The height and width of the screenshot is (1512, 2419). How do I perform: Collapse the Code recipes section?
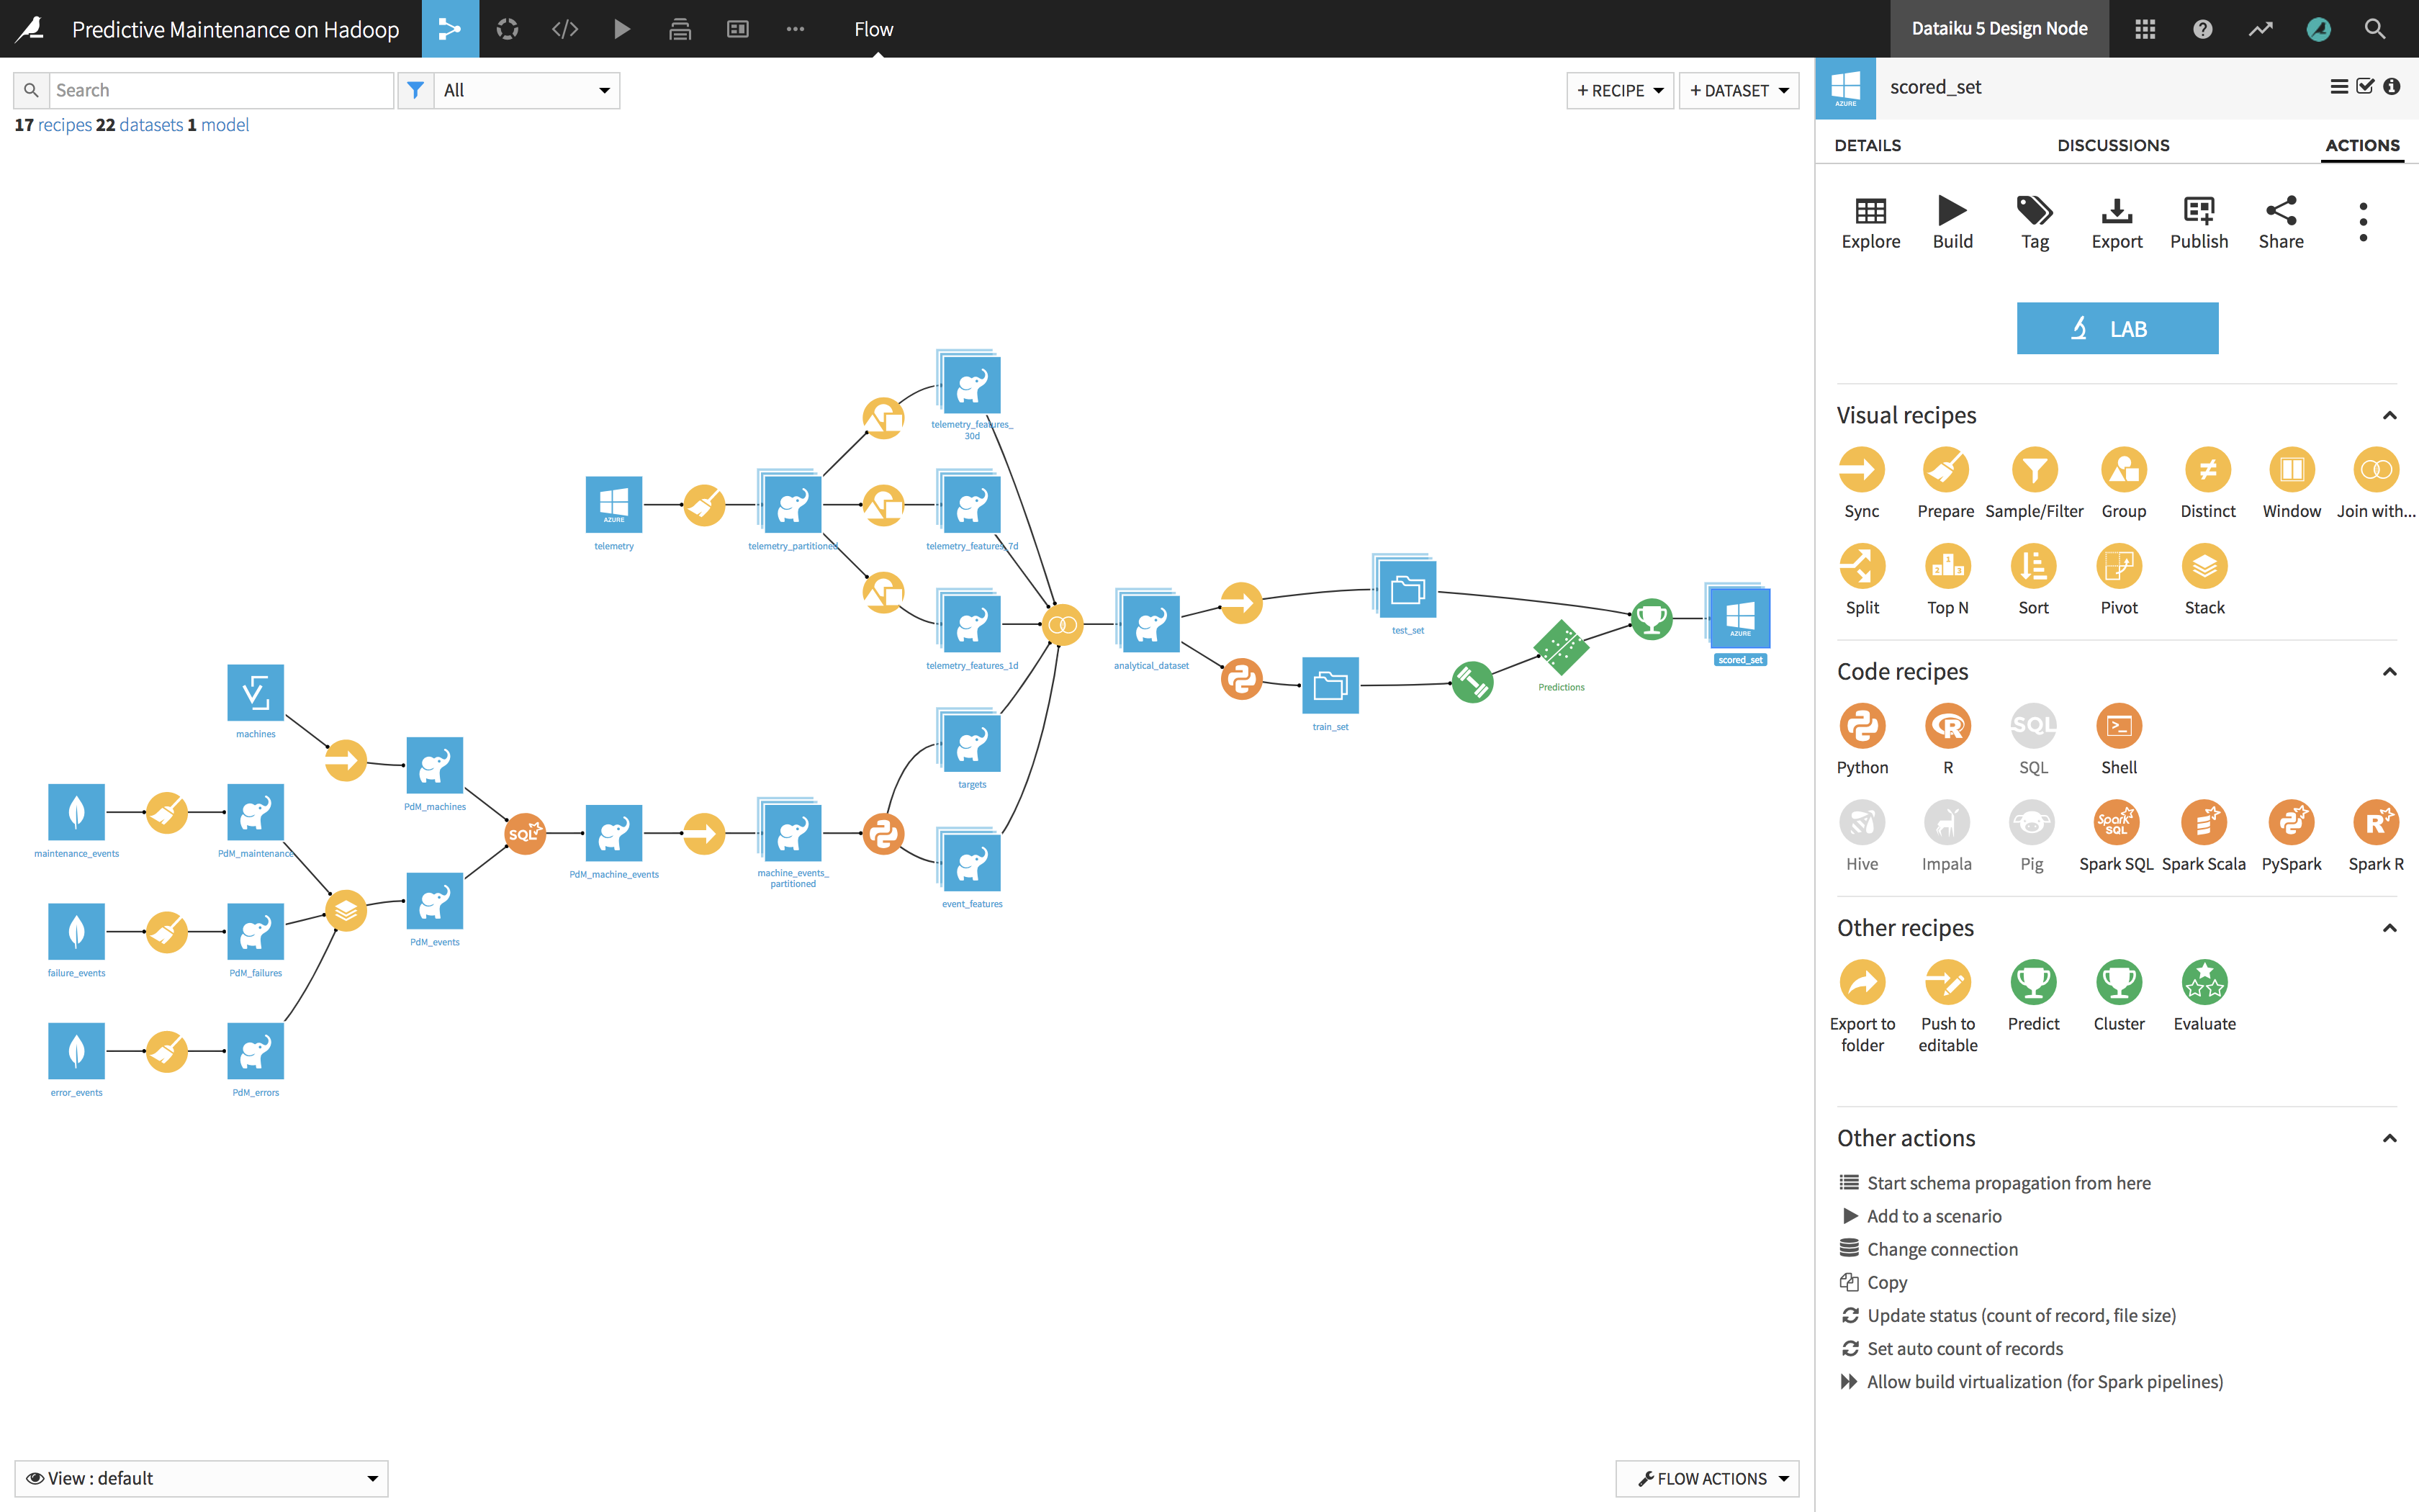point(2389,671)
